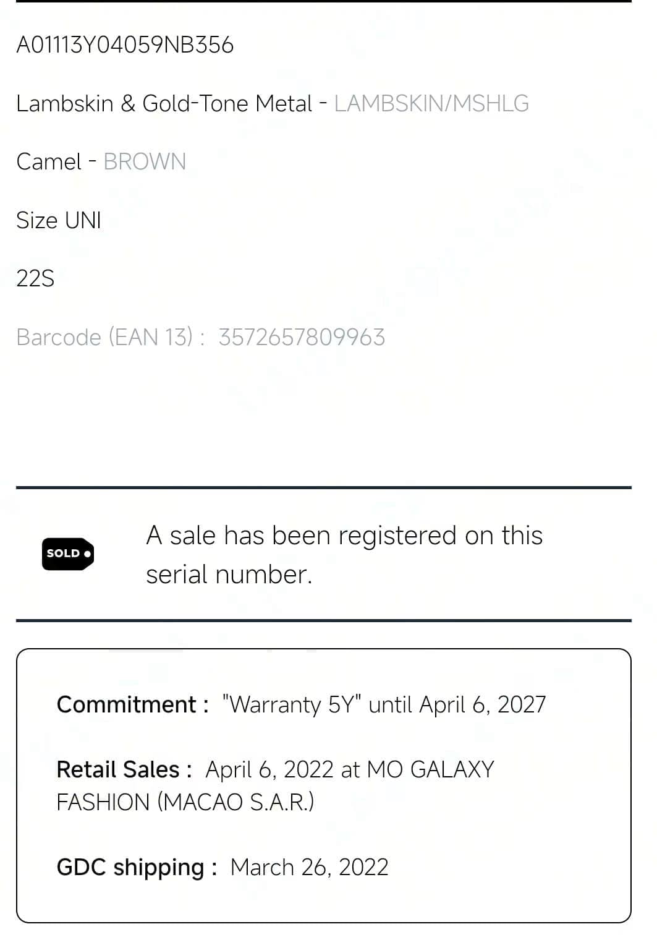Click the Retail Sales label

124,769
